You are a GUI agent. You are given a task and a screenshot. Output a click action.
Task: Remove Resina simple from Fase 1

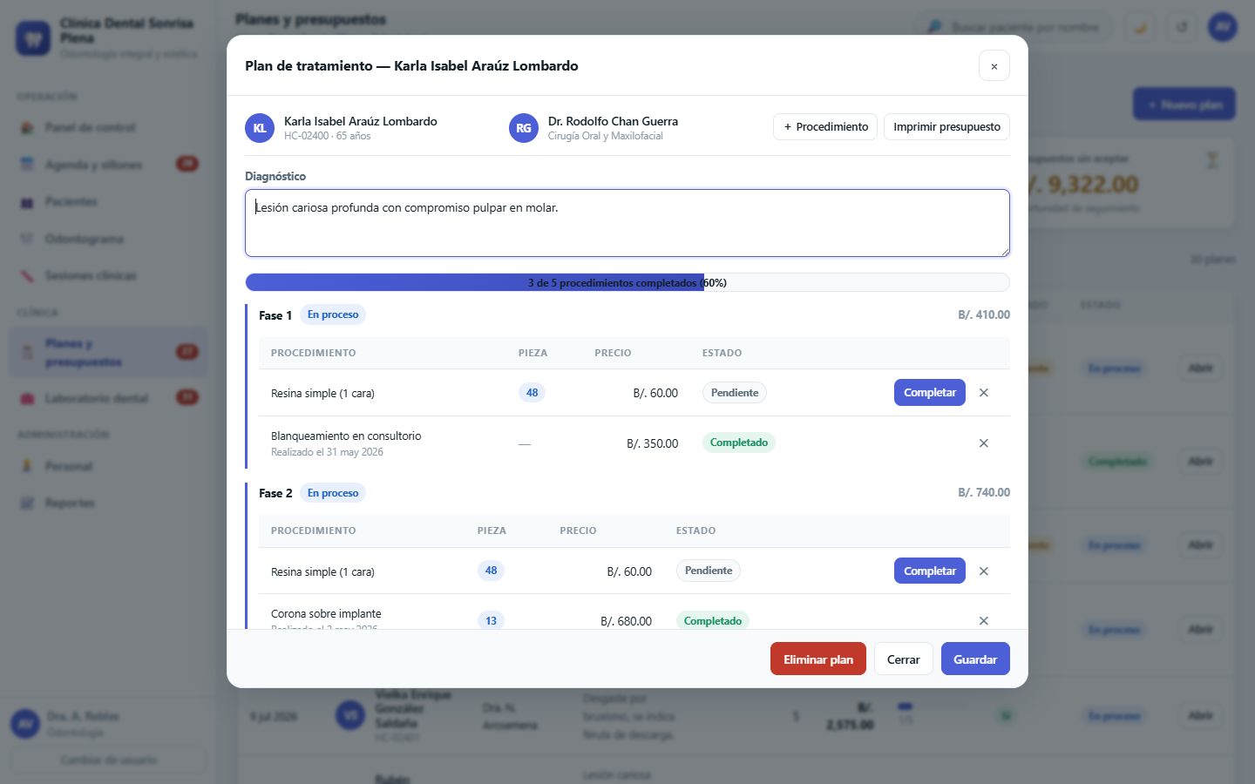pos(984,393)
